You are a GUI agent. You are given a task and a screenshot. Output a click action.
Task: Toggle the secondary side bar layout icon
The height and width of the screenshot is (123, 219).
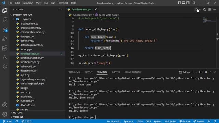click(188, 3)
